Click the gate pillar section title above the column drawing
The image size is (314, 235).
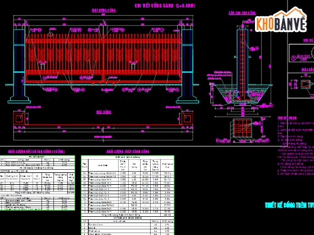tap(242, 13)
